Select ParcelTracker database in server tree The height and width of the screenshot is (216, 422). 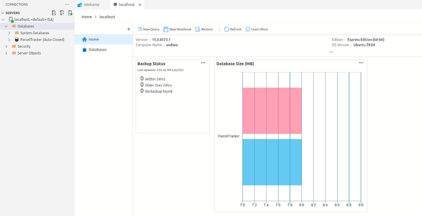(42, 39)
